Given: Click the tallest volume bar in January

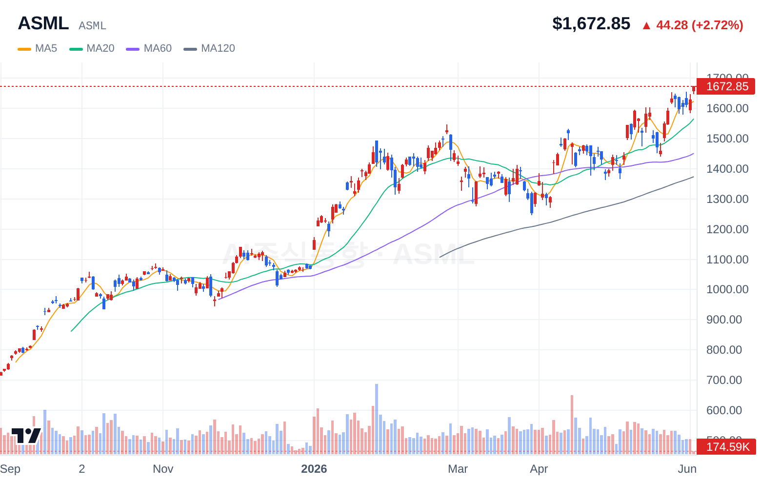Looking at the screenshot, I should point(377,419).
